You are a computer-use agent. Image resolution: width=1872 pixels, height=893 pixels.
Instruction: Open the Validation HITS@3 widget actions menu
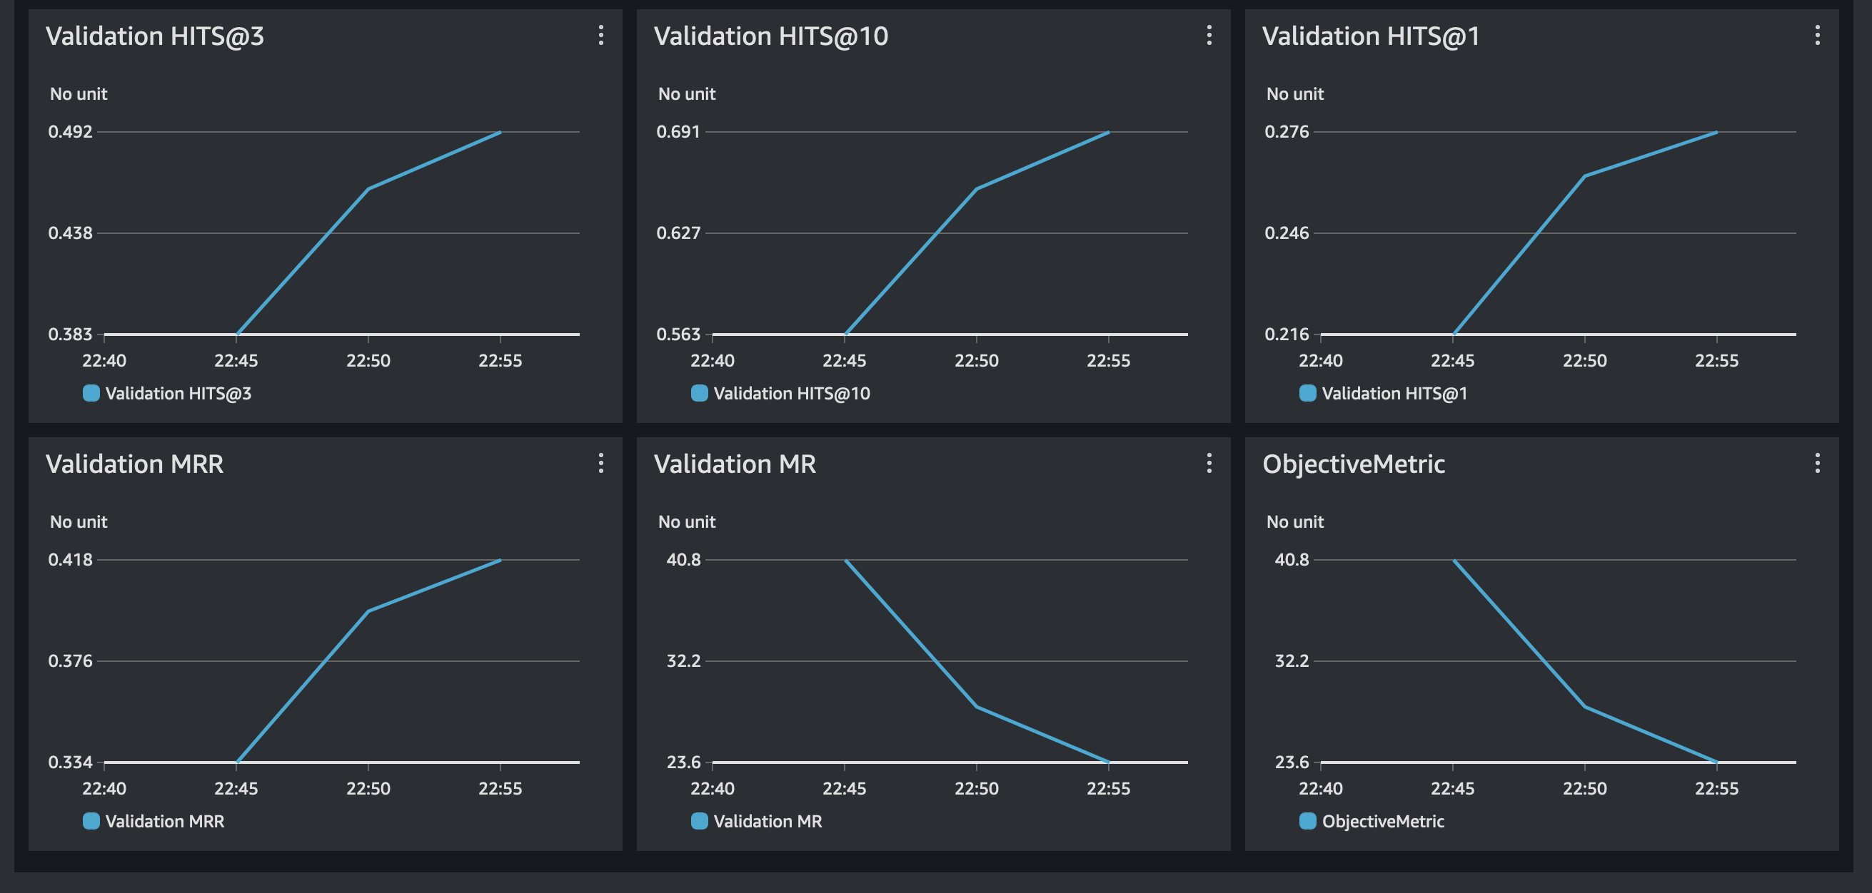coord(601,35)
